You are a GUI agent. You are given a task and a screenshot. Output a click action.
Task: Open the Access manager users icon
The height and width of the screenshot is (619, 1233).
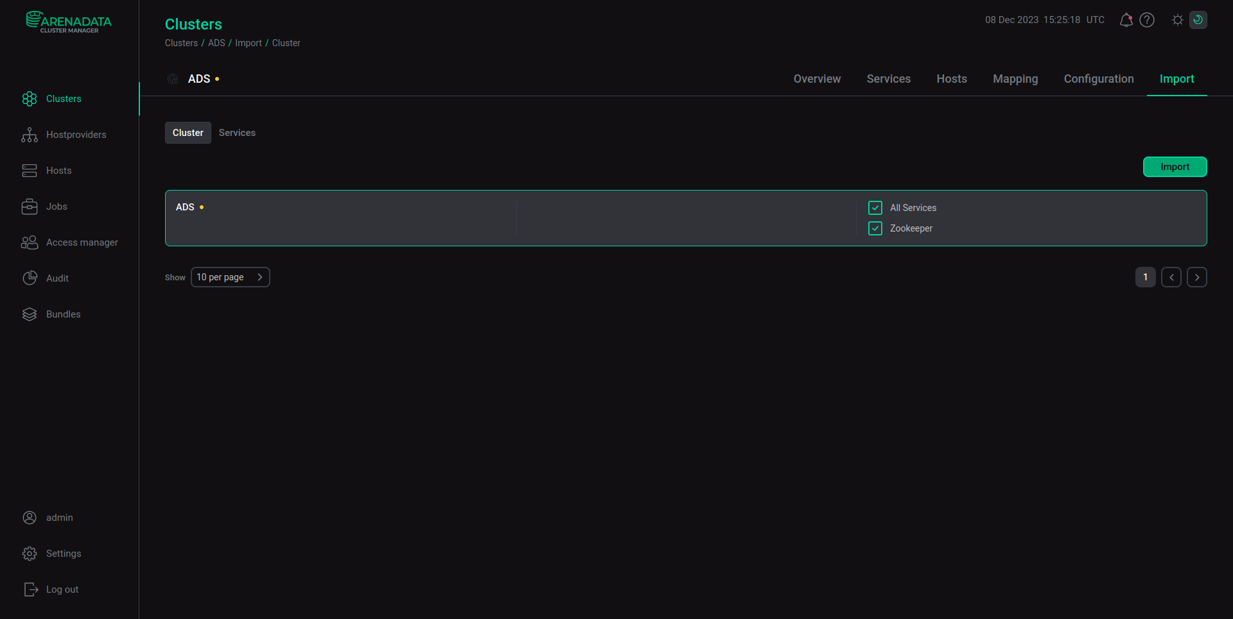[30, 242]
